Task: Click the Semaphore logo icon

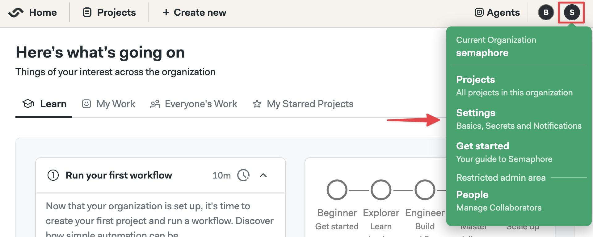Action: pyautogui.click(x=16, y=13)
